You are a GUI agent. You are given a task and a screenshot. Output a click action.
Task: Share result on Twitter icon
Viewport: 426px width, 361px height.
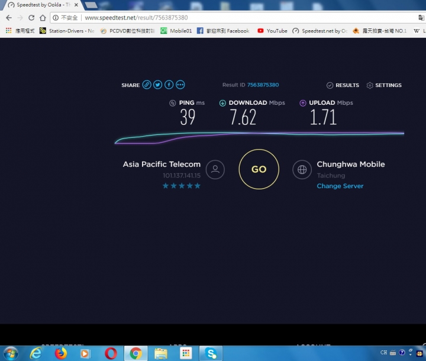point(158,85)
